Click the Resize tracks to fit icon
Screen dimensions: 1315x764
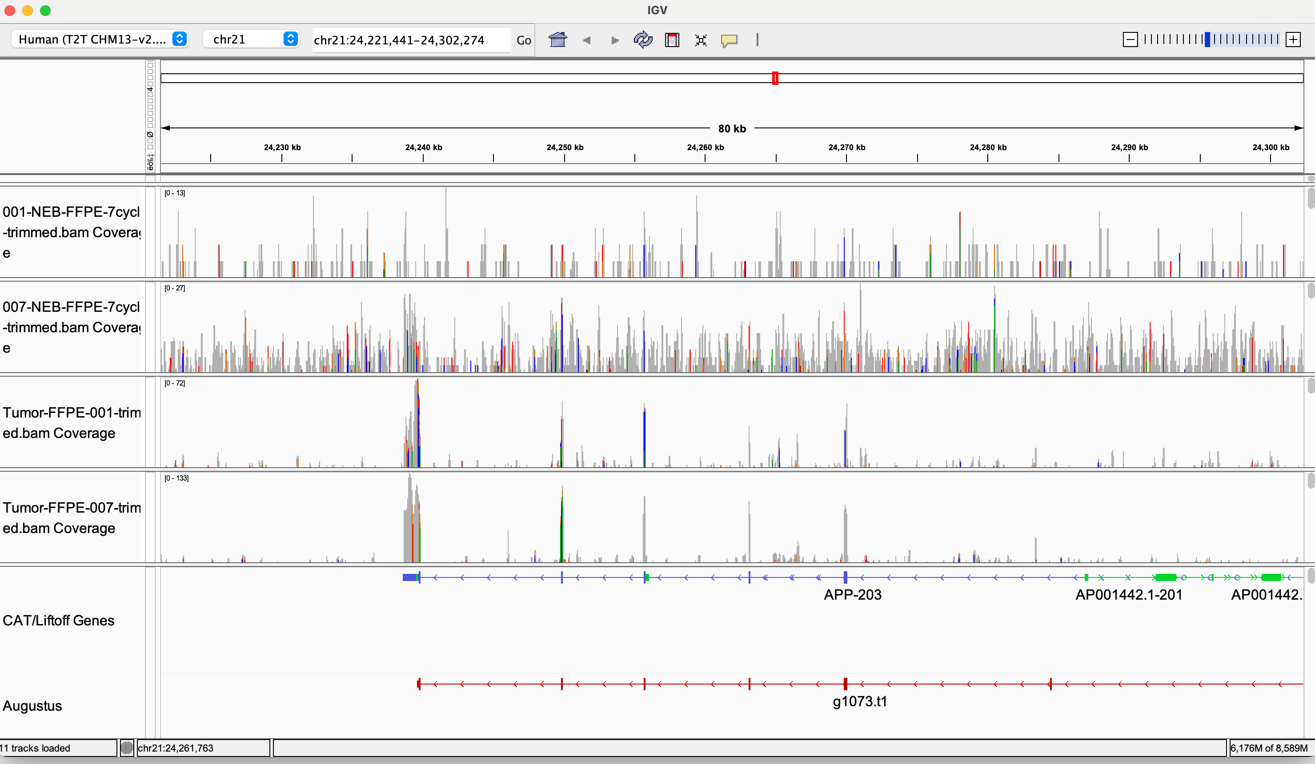click(x=701, y=40)
